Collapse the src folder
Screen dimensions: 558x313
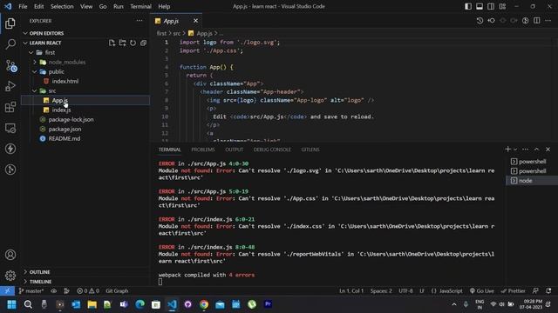pyautogui.click(x=35, y=90)
